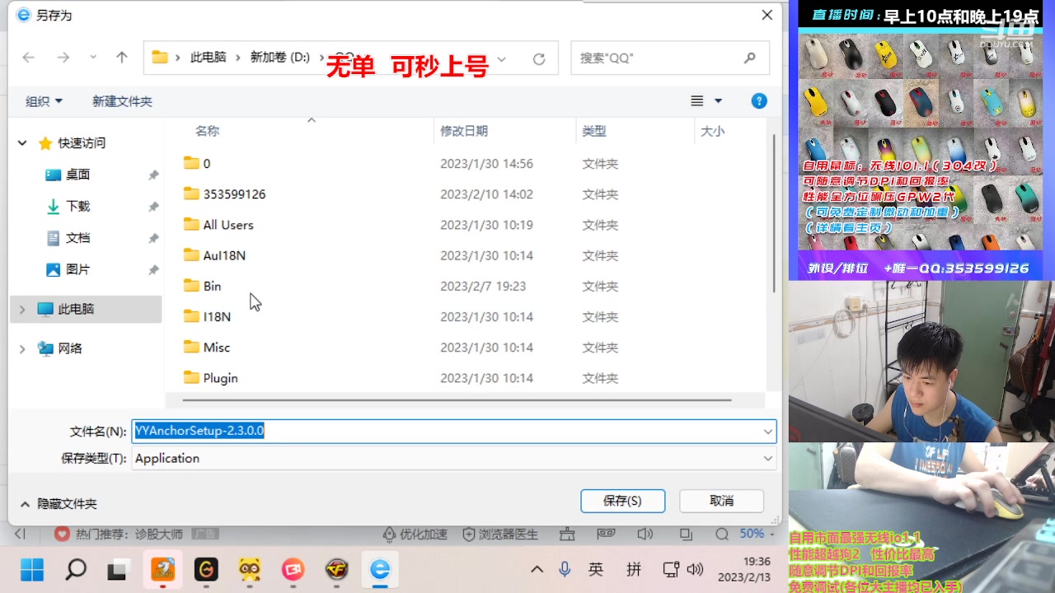
Task: Expand the 网络 tree node arrow
Action: (22, 348)
